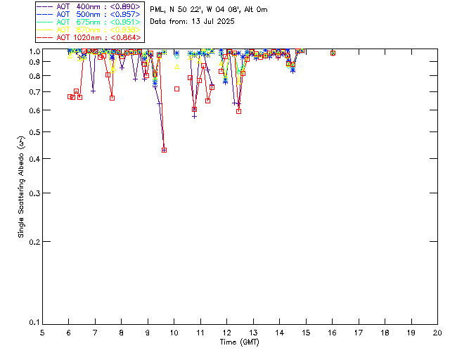Click the "Data from: 13 Jul 2025" text
This screenshot has width=450, height=360.
pos(192,22)
